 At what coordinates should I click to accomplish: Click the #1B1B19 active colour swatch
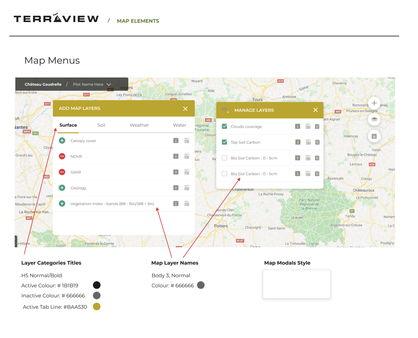point(97,285)
